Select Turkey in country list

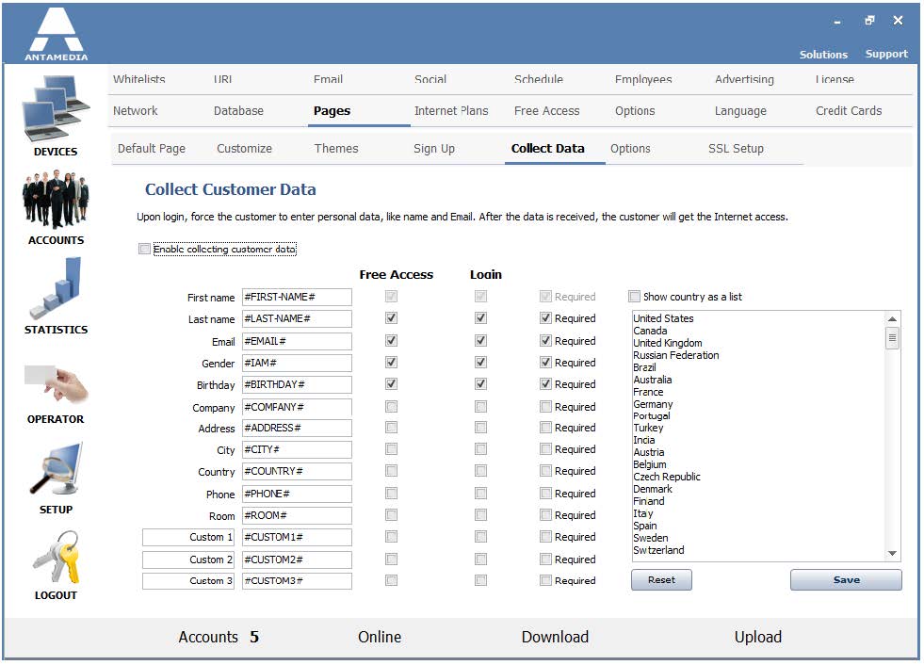tap(648, 428)
